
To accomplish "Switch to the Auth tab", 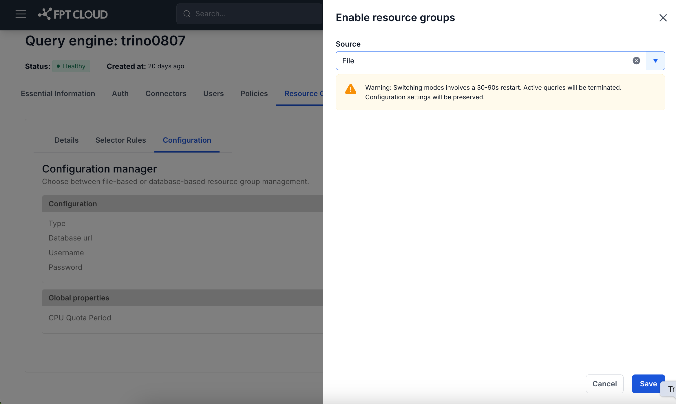I will [120, 93].
